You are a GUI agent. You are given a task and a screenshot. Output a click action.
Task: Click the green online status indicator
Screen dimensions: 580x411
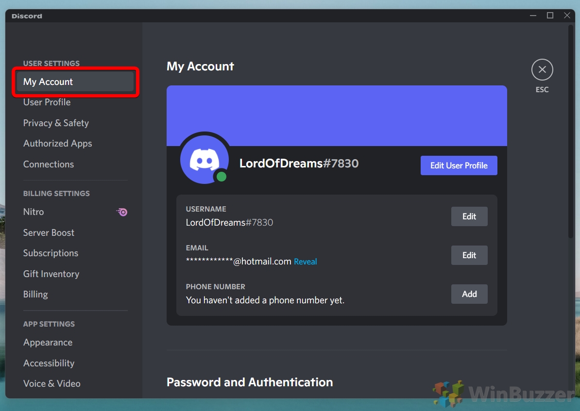pyautogui.click(x=222, y=177)
